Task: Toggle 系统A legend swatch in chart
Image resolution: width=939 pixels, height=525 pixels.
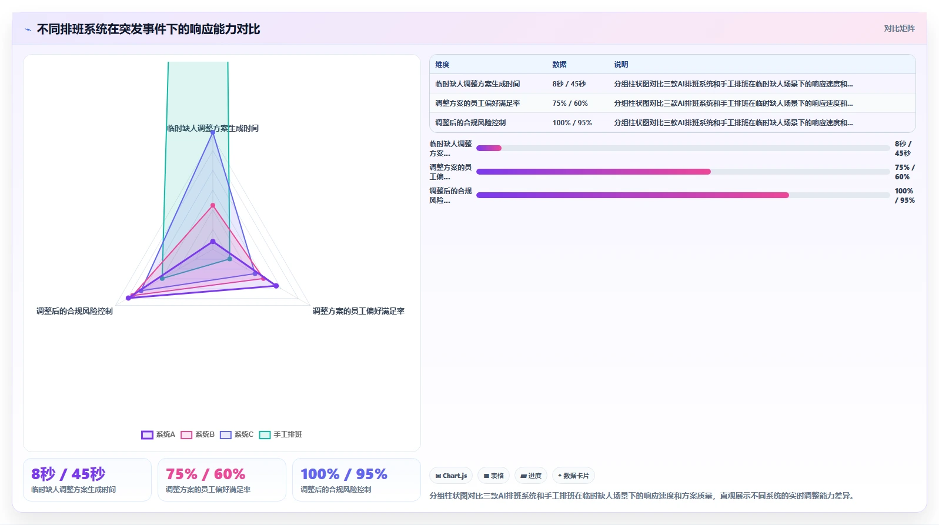Action: [x=147, y=435]
